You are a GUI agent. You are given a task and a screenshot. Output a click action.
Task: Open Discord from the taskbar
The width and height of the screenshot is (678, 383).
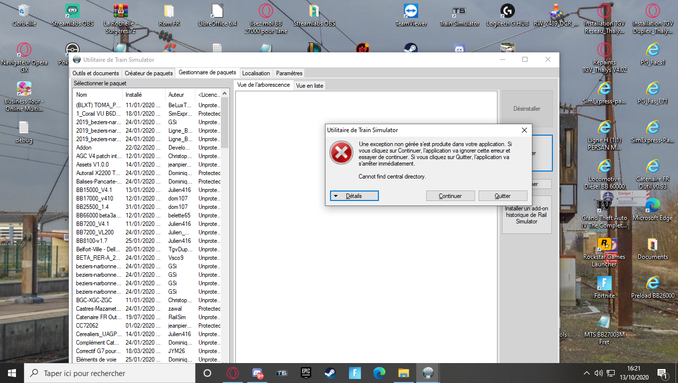click(257, 373)
